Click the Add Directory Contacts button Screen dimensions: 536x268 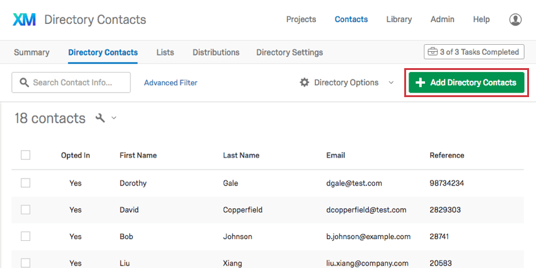coord(466,83)
